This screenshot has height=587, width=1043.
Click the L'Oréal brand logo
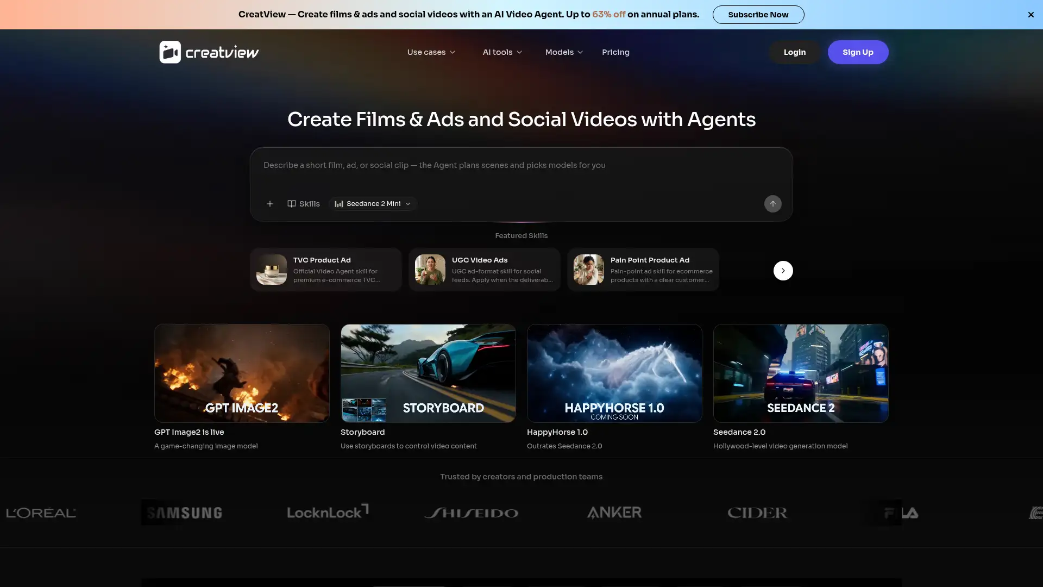pos(41,513)
